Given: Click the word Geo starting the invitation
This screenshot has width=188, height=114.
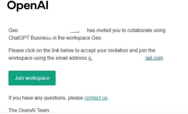Looking at the screenshot, I should (x=13, y=30).
